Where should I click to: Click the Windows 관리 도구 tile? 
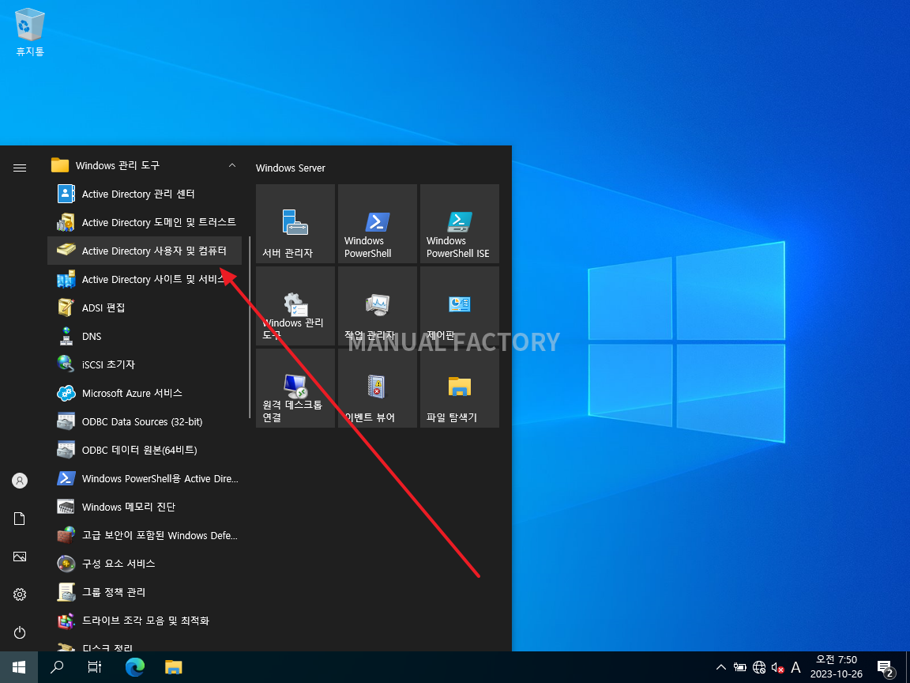[295, 306]
